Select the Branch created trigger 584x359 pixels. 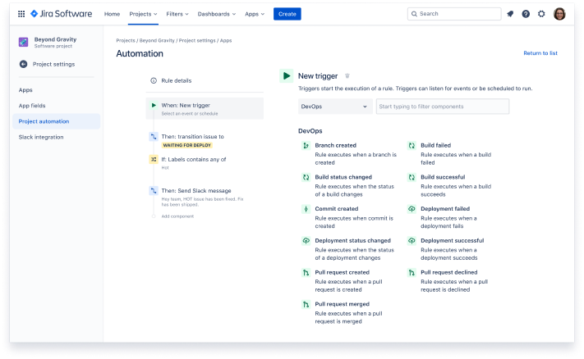click(335, 145)
